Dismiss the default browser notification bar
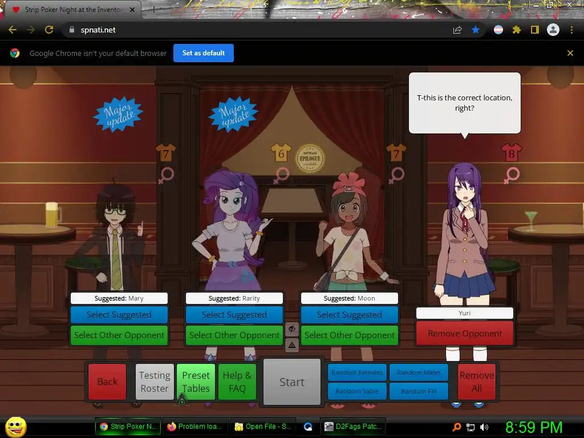584x438 pixels. (x=570, y=53)
